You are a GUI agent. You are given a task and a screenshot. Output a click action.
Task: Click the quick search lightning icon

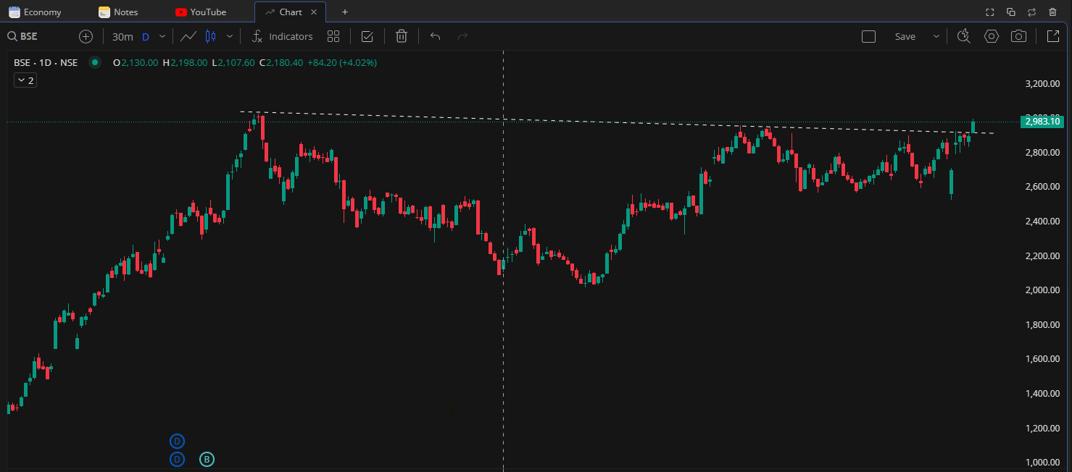963,36
